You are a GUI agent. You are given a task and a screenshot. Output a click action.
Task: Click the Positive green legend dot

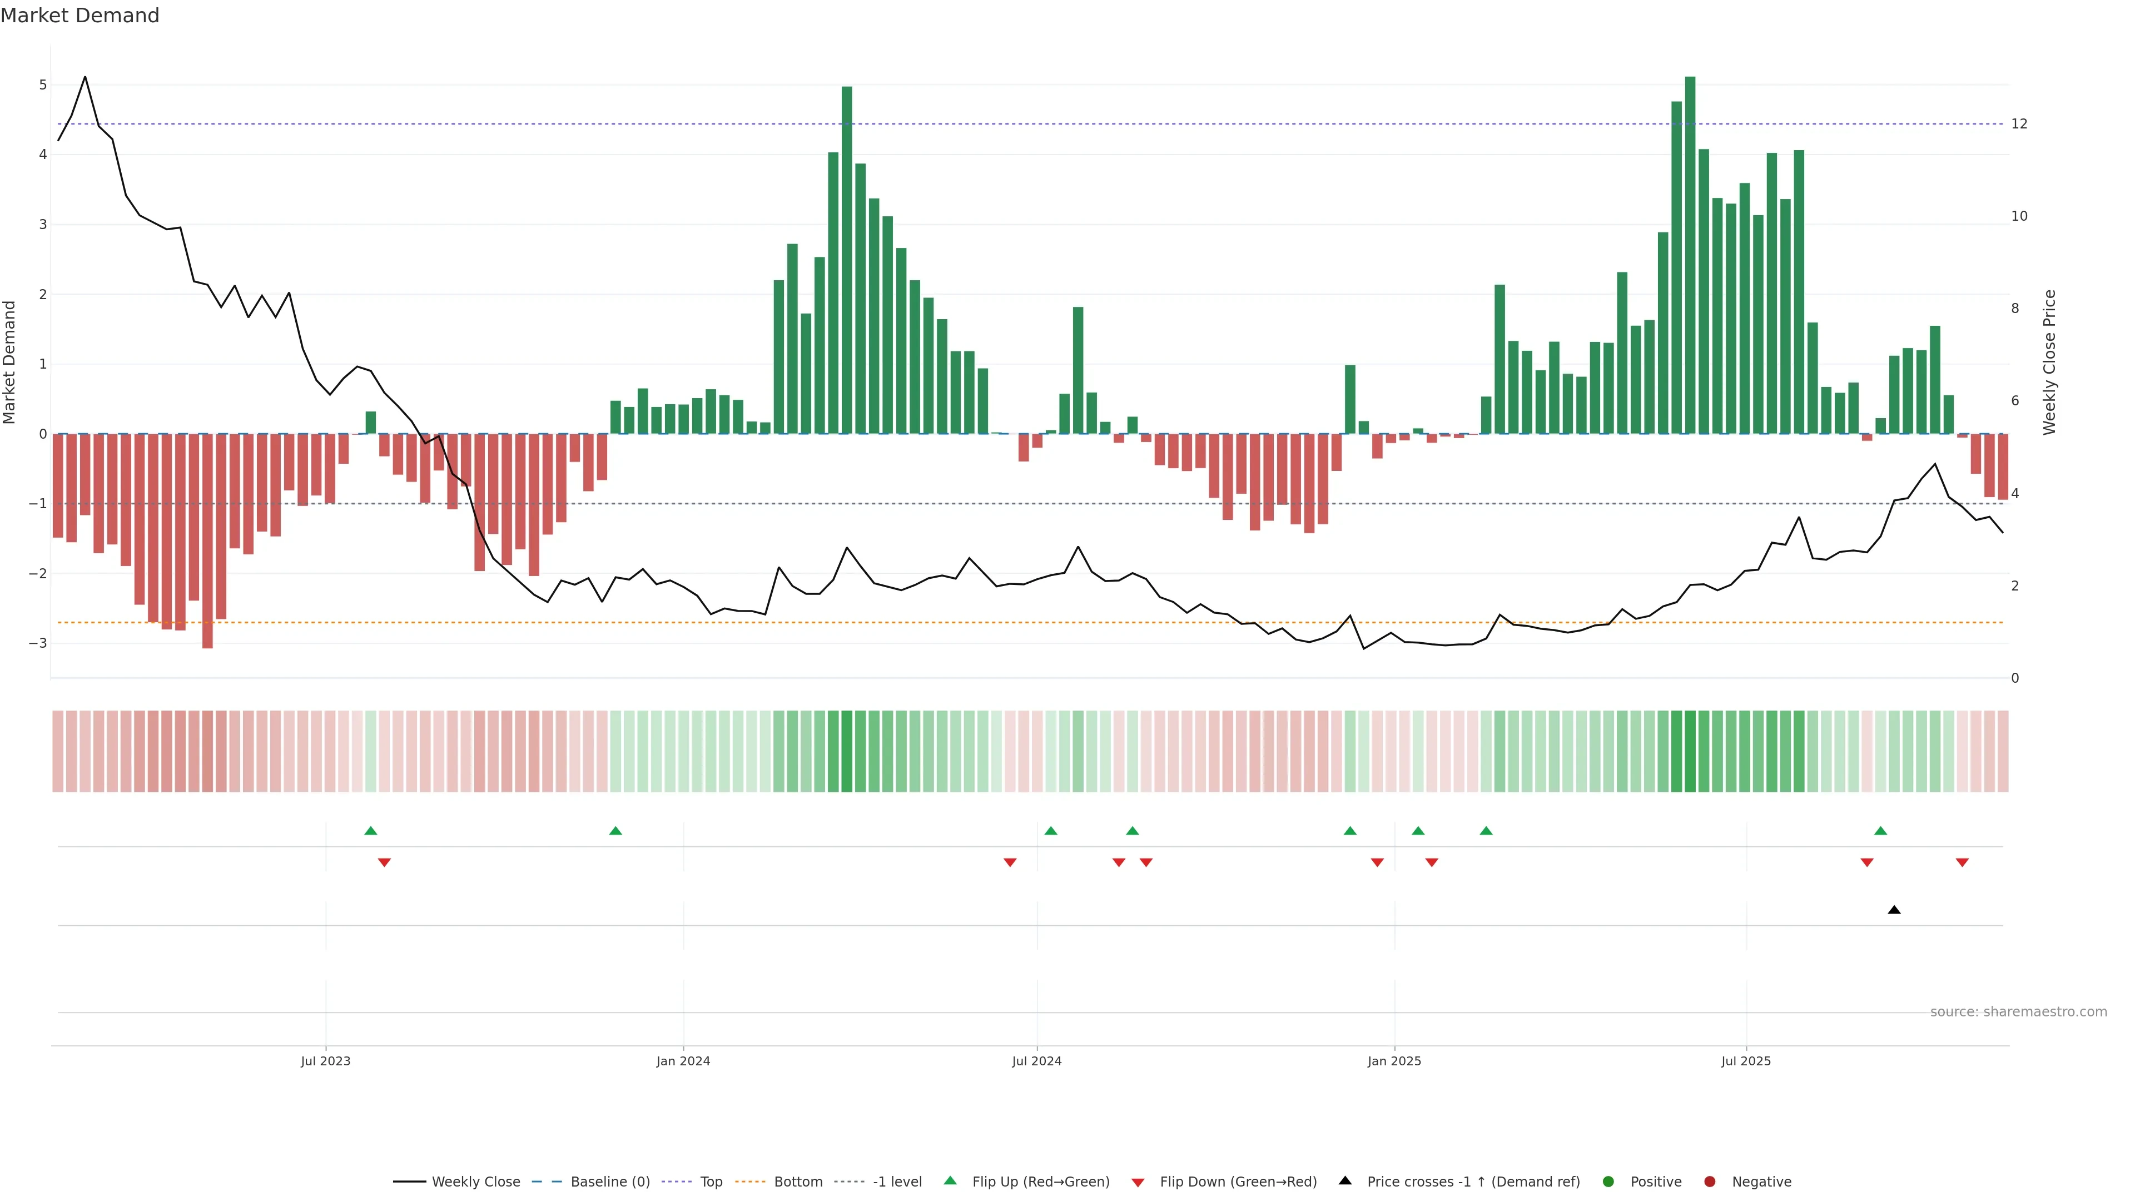(1608, 1181)
